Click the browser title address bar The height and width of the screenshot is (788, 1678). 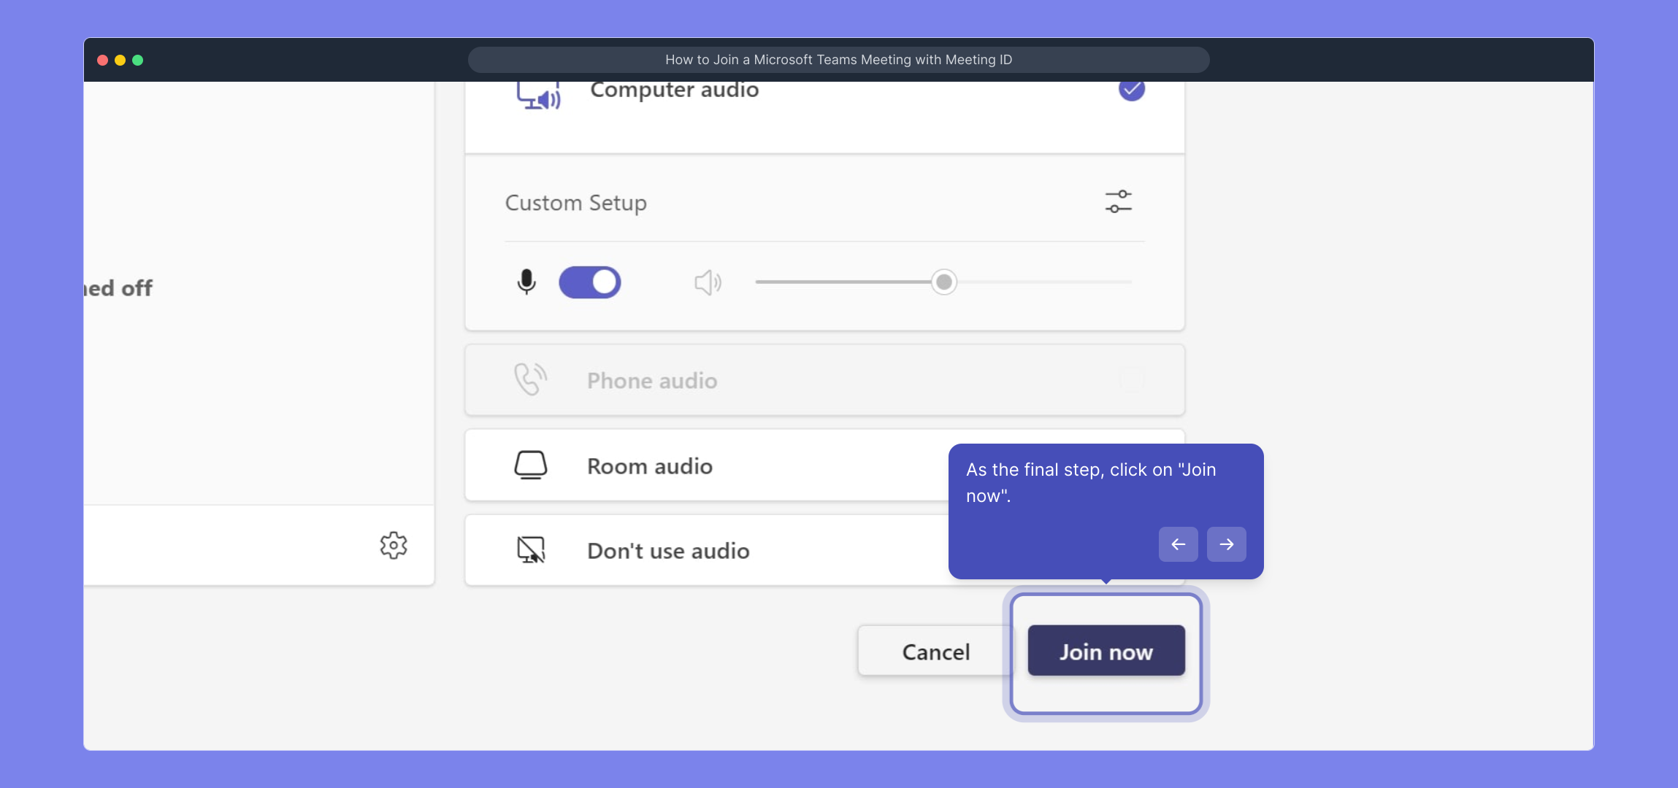pos(838,60)
